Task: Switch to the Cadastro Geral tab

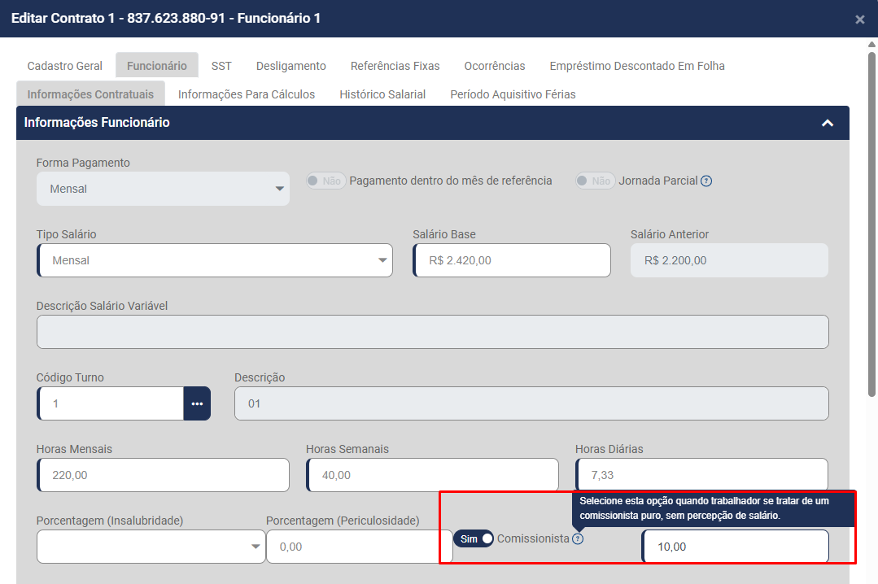Action: (65, 66)
